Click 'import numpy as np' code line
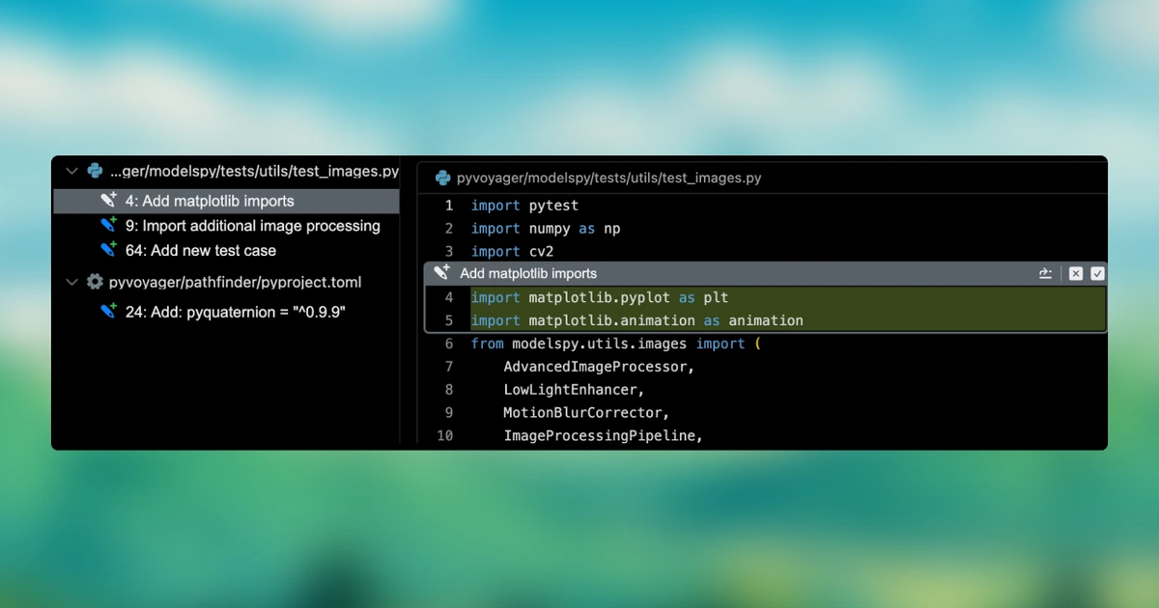The width and height of the screenshot is (1159, 608). click(546, 229)
